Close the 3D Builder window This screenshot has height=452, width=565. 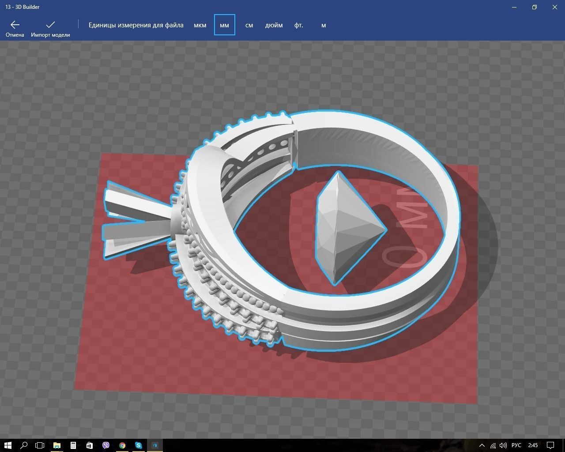(x=555, y=7)
